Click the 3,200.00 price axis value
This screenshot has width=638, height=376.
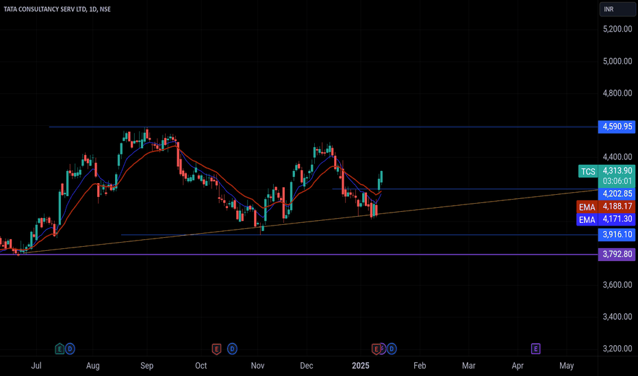coord(617,349)
